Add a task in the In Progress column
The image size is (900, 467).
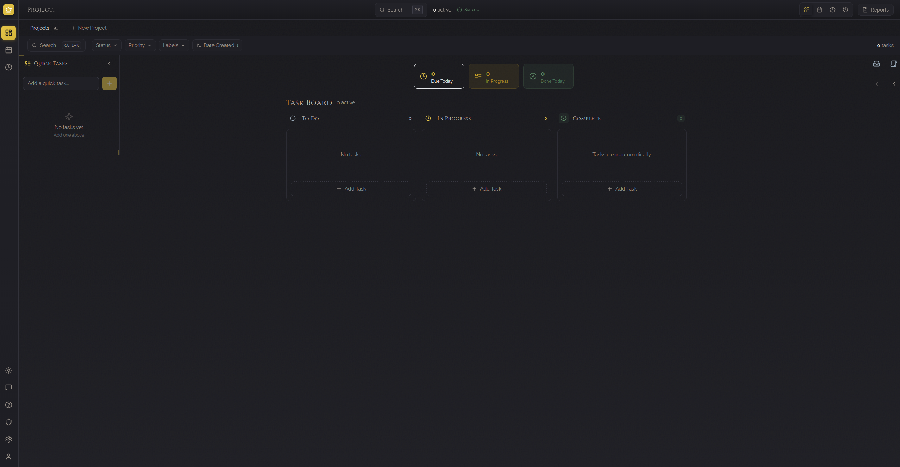click(x=486, y=188)
